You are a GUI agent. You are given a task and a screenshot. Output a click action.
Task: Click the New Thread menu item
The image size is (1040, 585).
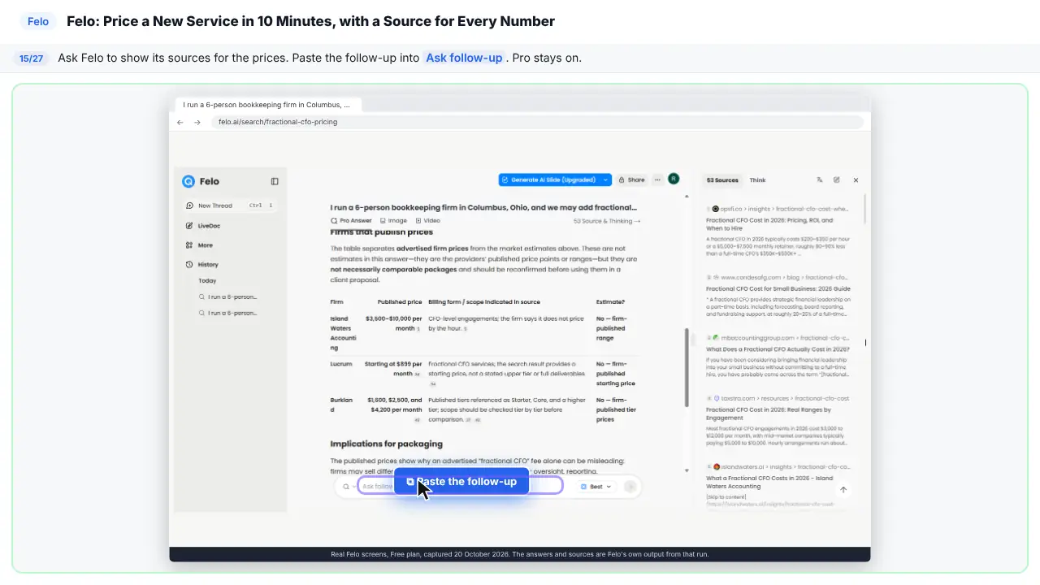point(231,206)
